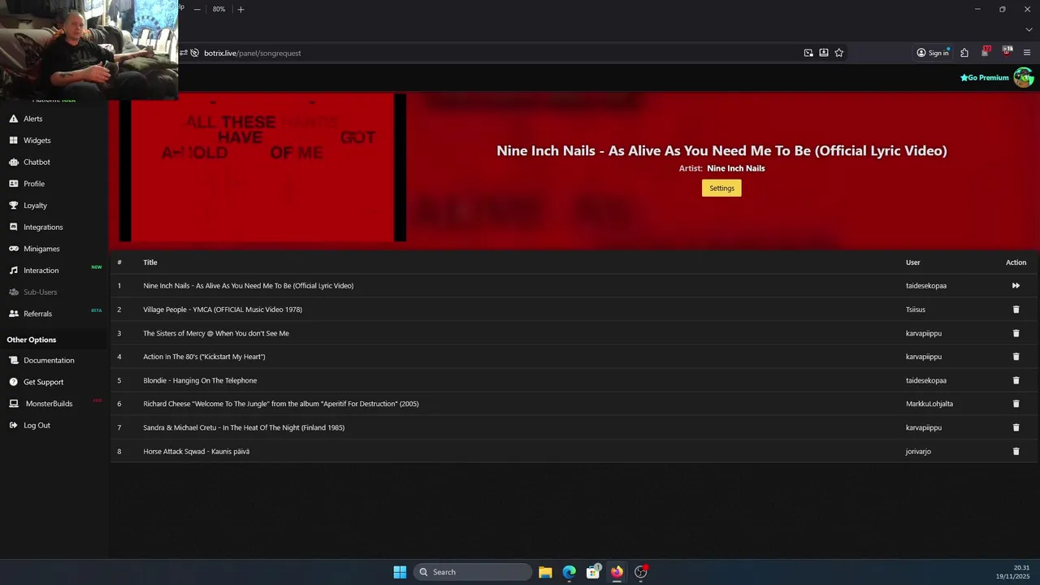
Task: Delete Horse Attack Sqwad Kaunis päivä
Action: coord(1016,451)
